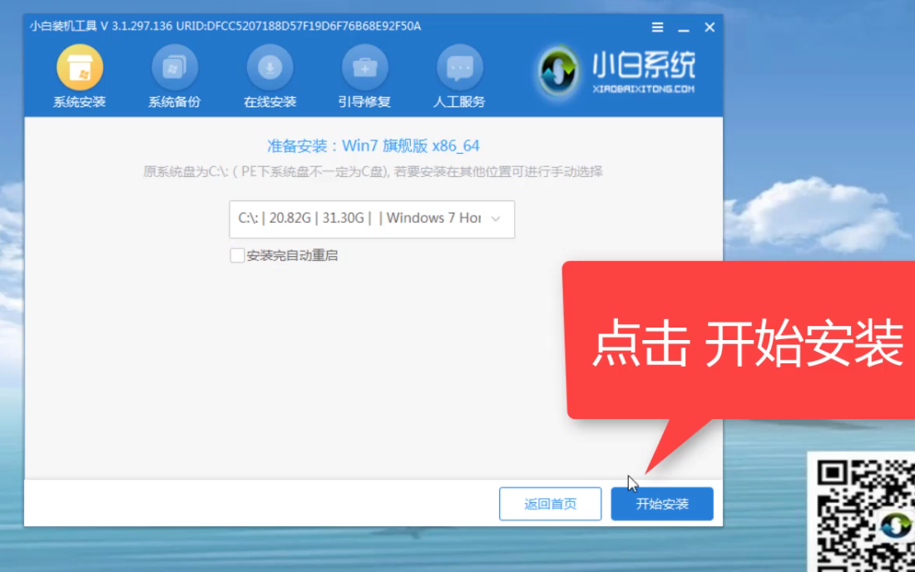Click the 准备安装：Win7 旗舰版 heading
The width and height of the screenshot is (915, 572).
click(373, 146)
